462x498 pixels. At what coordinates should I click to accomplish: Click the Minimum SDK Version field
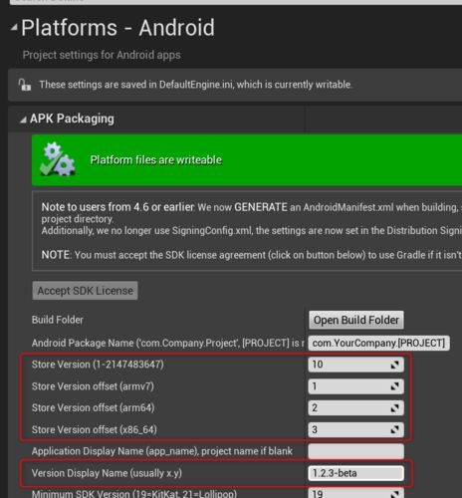355,493
